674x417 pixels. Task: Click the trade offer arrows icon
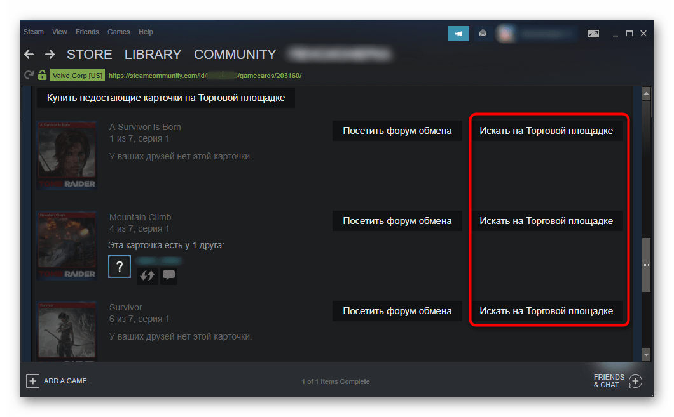147,276
